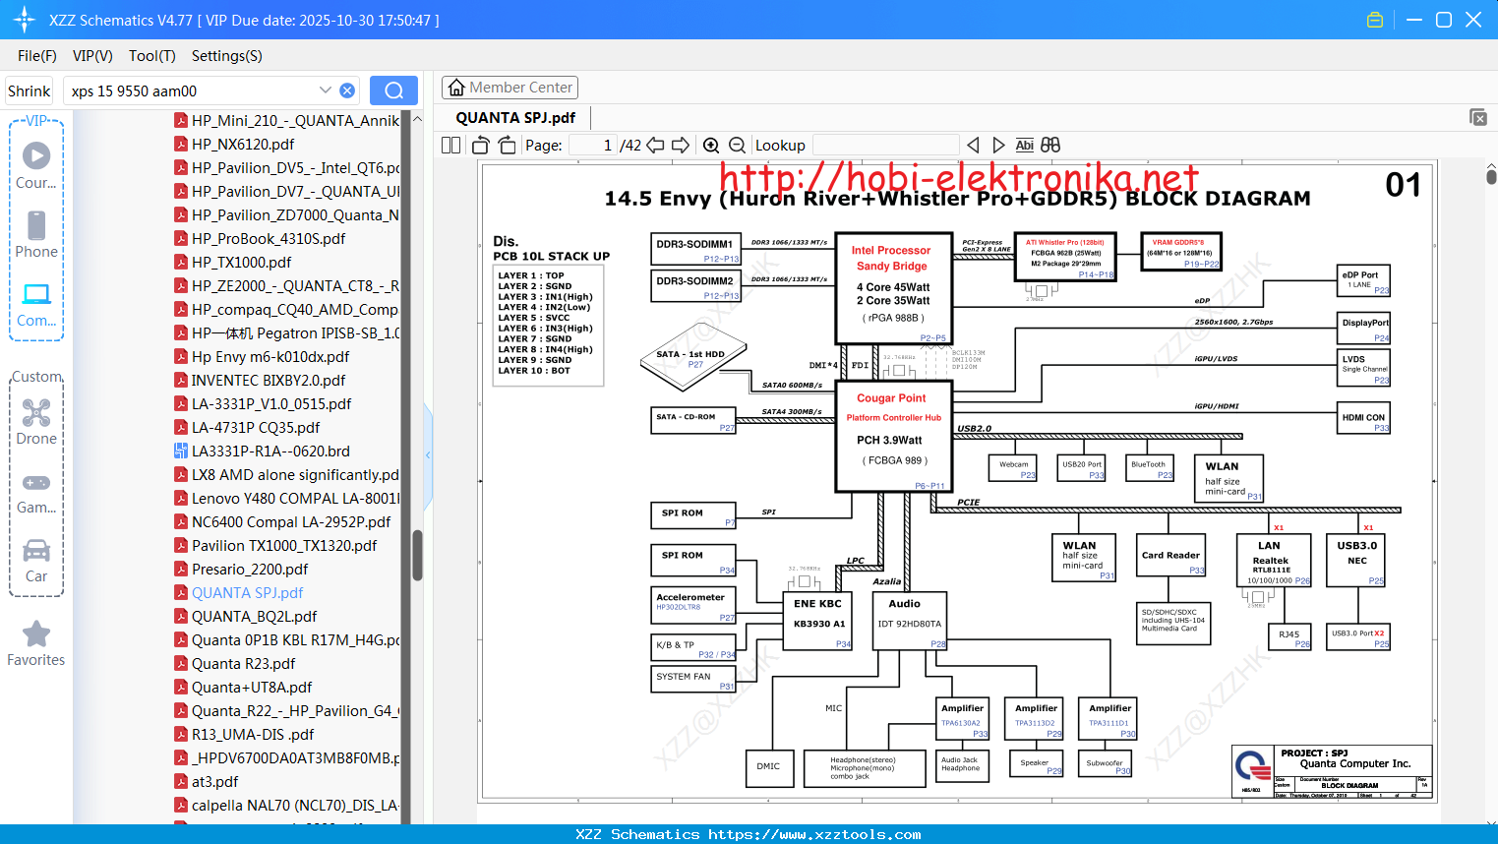The width and height of the screenshot is (1498, 844).
Task: Click the www.xzztools.com link in status bar
Action: click(x=814, y=834)
